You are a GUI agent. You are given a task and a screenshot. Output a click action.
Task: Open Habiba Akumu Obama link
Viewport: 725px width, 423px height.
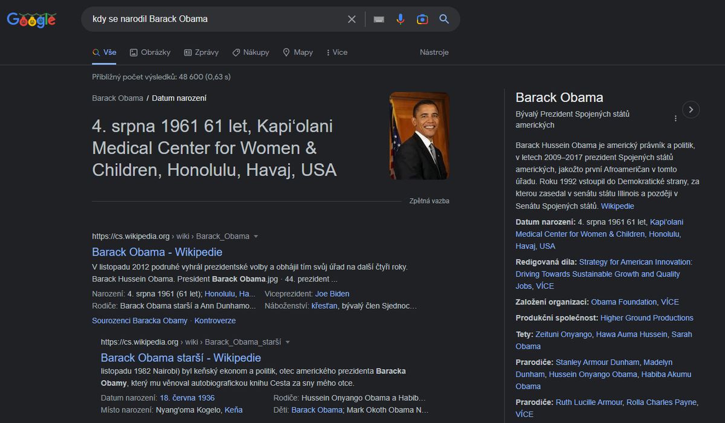coord(604,381)
